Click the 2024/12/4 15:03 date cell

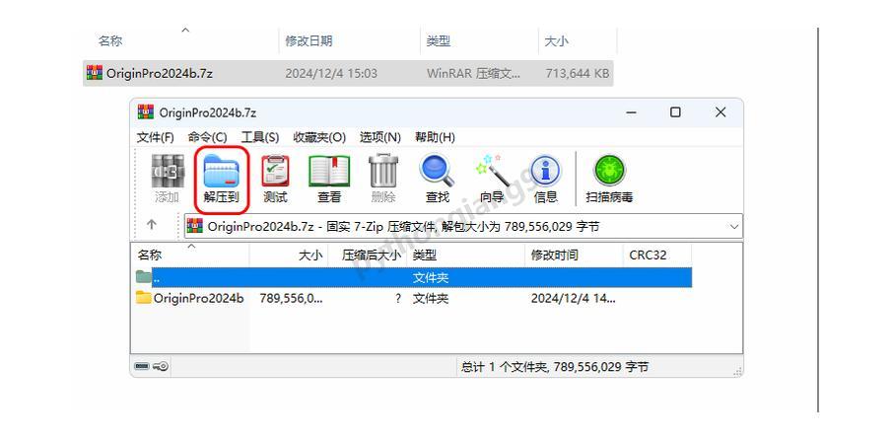click(x=331, y=73)
